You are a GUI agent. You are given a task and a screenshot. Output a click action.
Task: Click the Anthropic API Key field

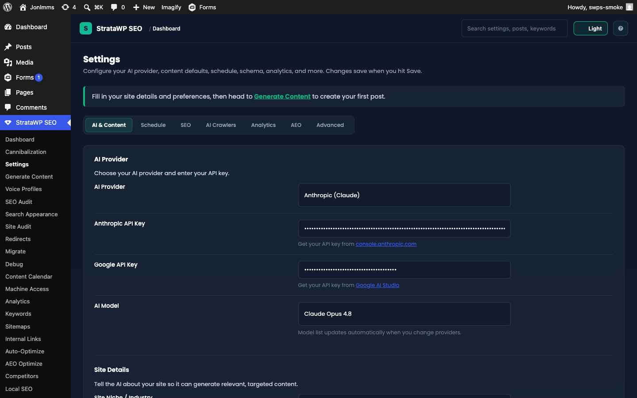click(404, 229)
